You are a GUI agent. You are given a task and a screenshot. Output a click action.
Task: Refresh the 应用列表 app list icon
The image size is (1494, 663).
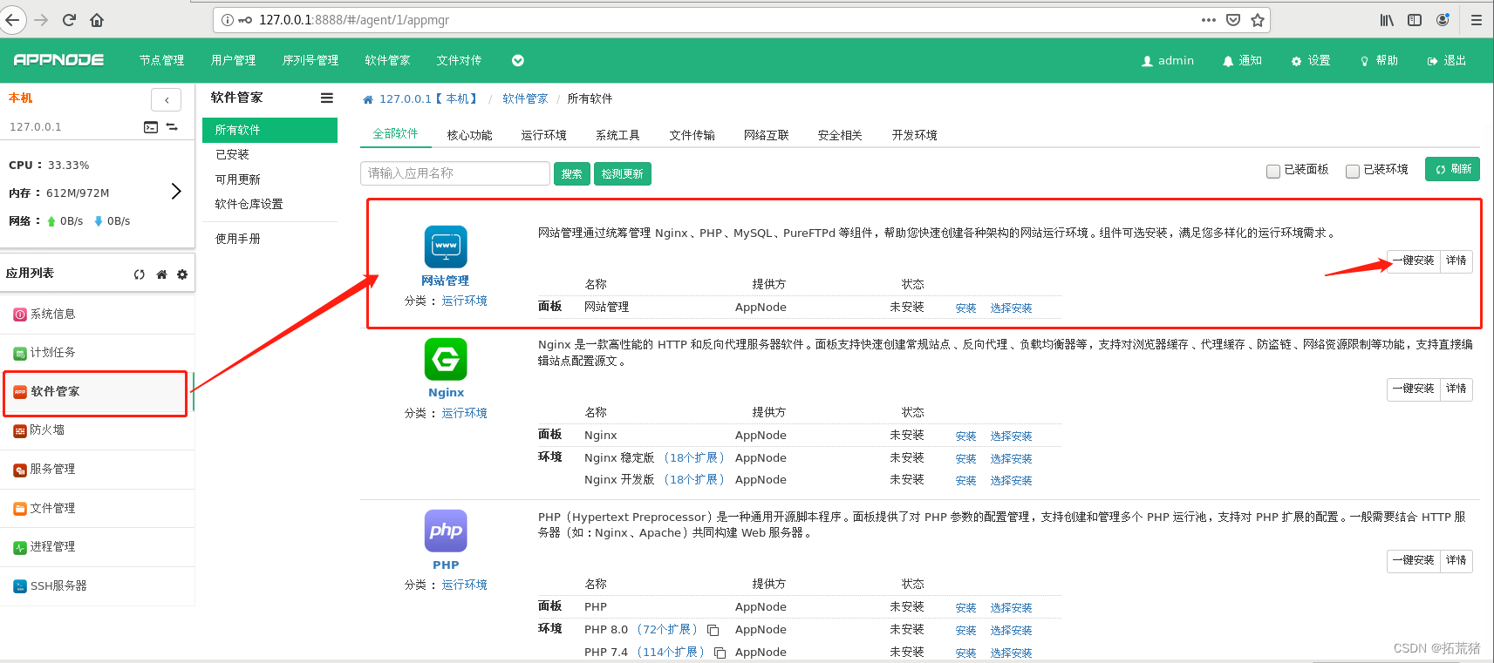(140, 274)
